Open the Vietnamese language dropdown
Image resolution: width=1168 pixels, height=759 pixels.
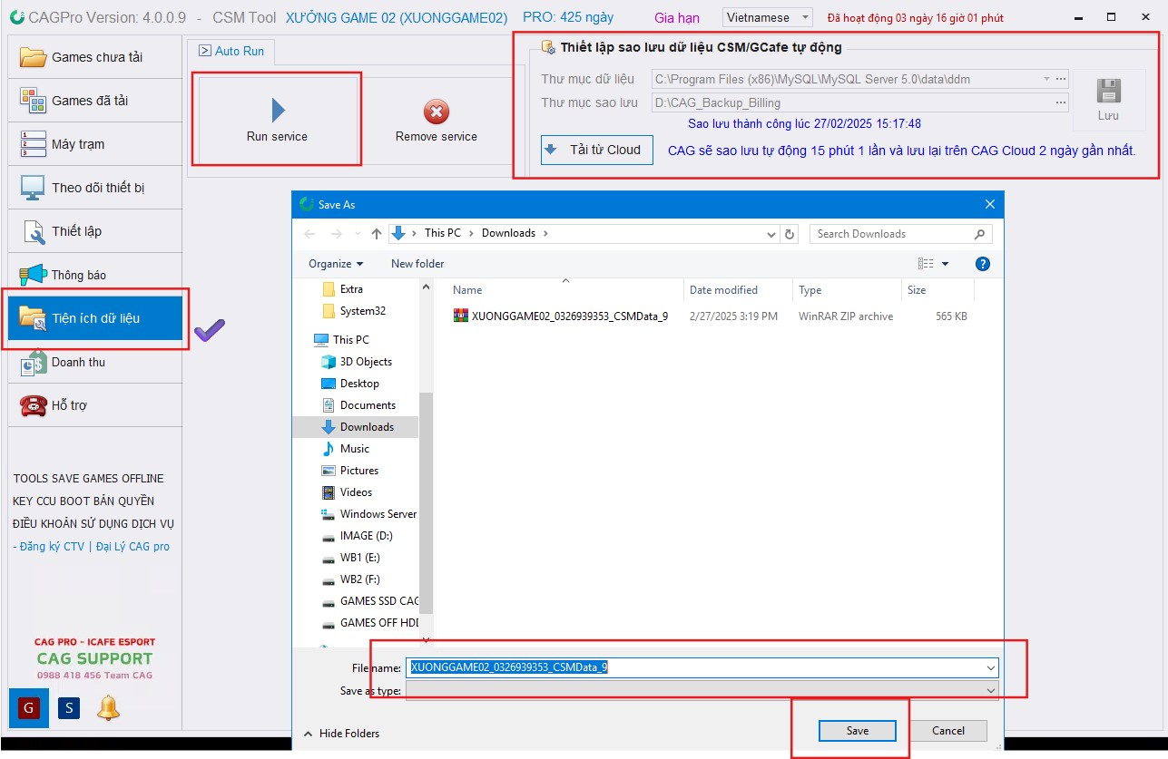(768, 17)
